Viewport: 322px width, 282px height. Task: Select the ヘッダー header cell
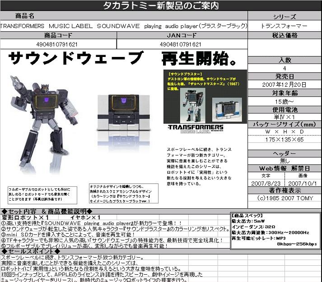click(285, 154)
